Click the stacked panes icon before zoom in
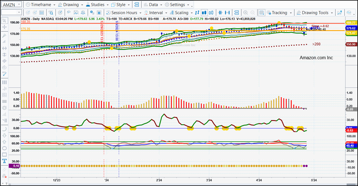This screenshot has width=358, height=186. click(236, 12)
